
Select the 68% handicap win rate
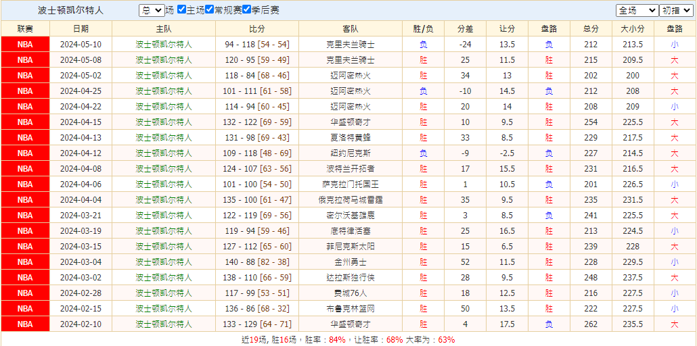coord(395,340)
